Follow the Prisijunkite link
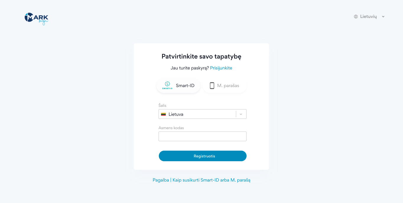 click(221, 68)
